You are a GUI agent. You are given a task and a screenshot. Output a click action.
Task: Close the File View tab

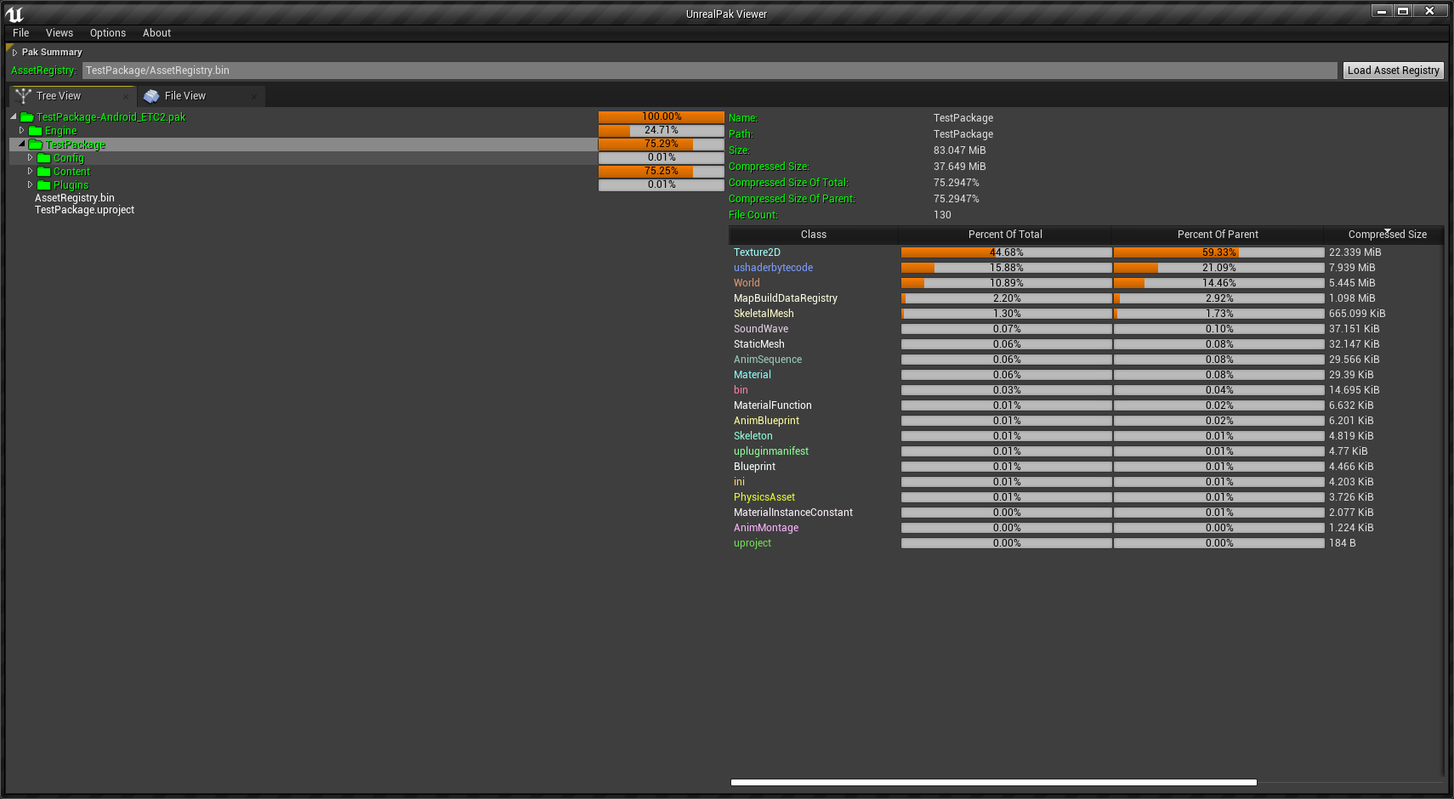pos(254,97)
